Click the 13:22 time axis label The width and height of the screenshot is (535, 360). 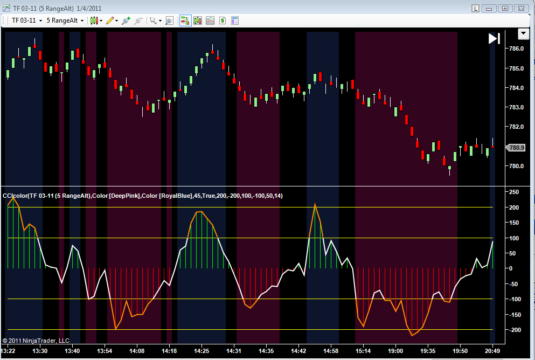(8, 351)
